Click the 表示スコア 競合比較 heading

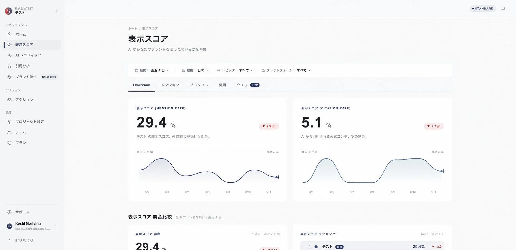[x=150, y=217]
